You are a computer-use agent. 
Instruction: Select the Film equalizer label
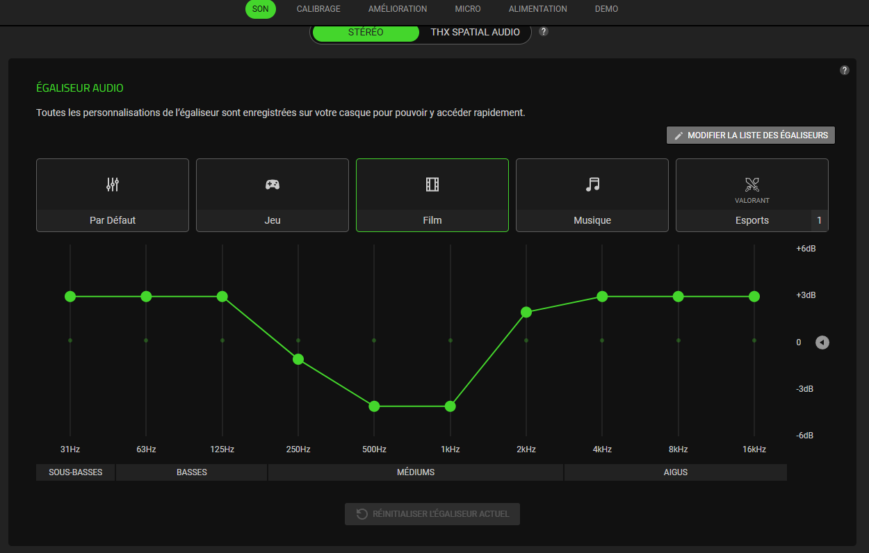[432, 220]
